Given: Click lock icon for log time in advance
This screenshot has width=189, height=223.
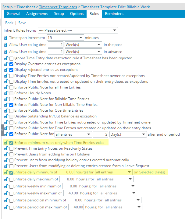Looking at the screenshot, I should (x=5, y=52).
